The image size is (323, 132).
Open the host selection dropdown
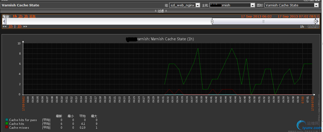[x=232, y=5]
